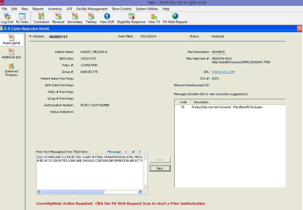Click the claim rejection window title icon
The image size is (303, 210).
pos(1,29)
